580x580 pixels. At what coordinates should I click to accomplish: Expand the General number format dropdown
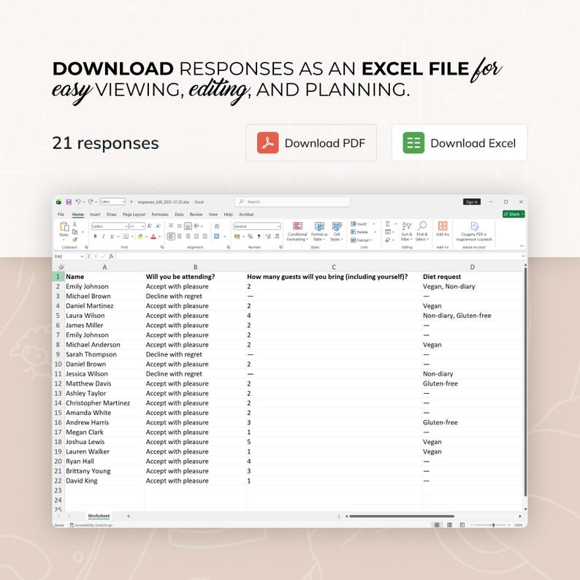pyautogui.click(x=278, y=226)
